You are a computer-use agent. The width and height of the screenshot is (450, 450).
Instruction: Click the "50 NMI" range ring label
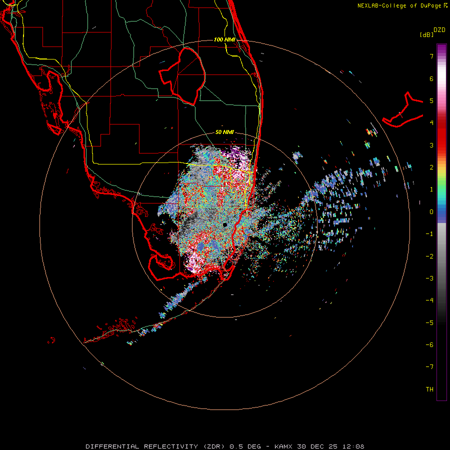click(x=224, y=132)
